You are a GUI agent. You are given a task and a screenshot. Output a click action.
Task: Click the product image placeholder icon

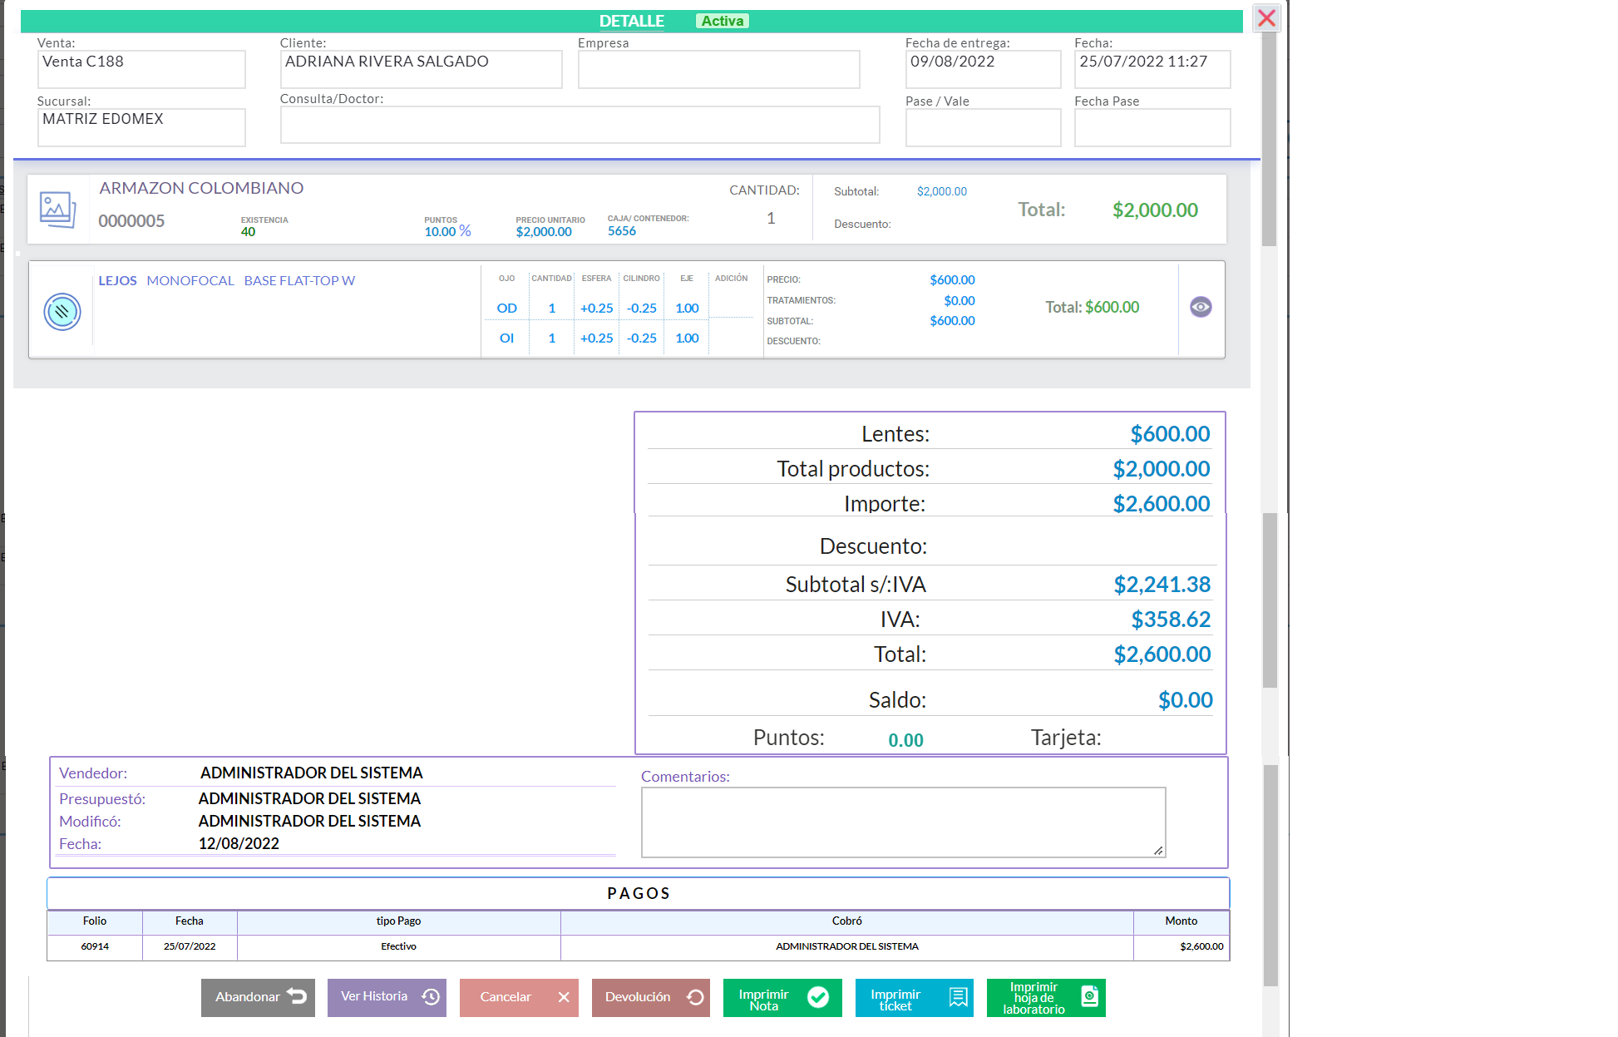pyautogui.click(x=57, y=210)
